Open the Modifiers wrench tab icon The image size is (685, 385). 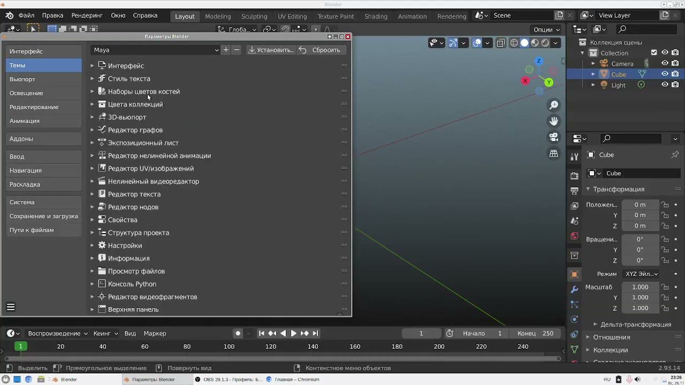pyautogui.click(x=574, y=289)
